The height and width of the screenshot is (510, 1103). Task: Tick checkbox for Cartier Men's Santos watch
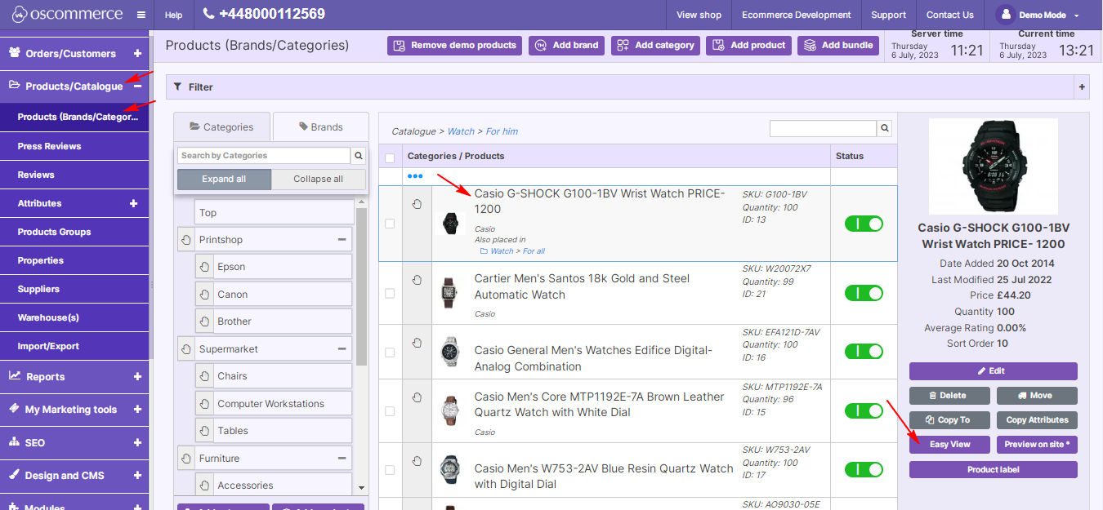pyautogui.click(x=390, y=293)
